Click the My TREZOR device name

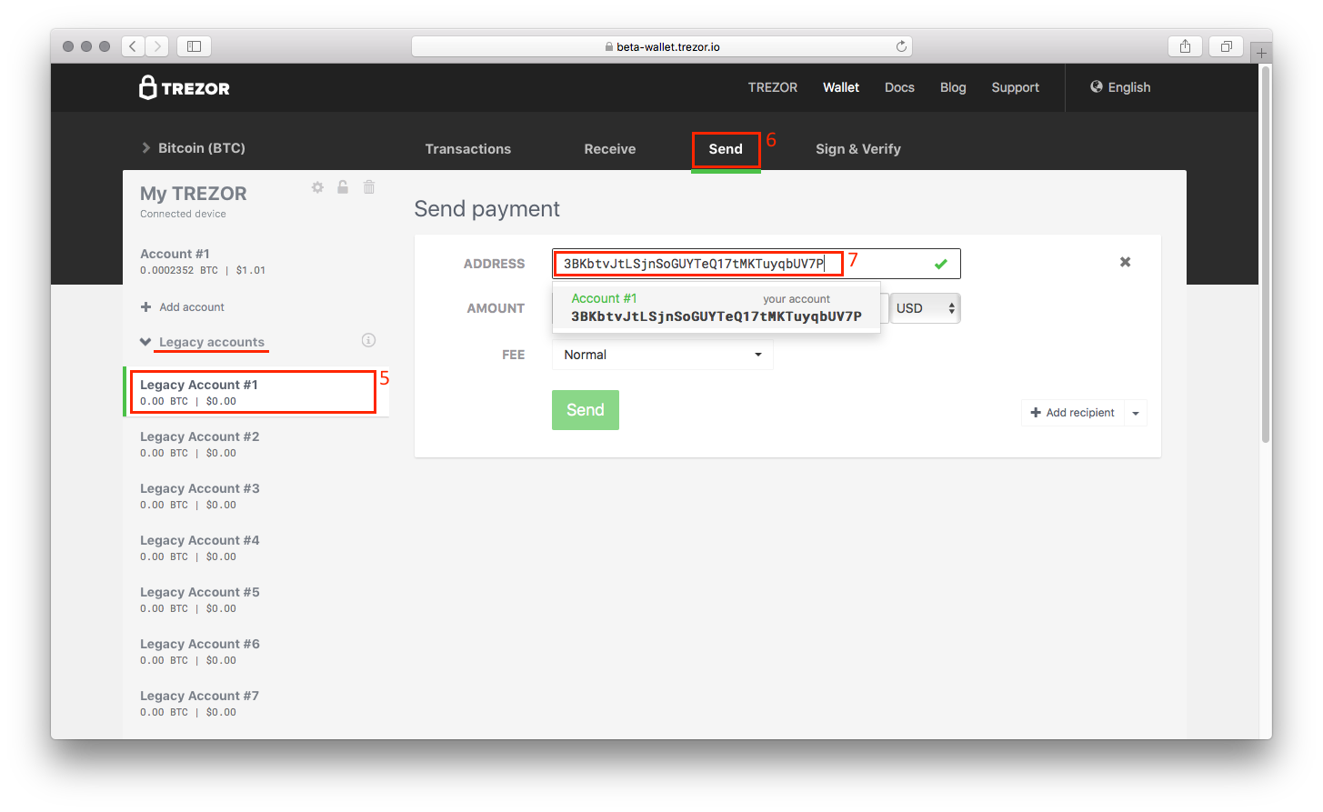click(194, 194)
